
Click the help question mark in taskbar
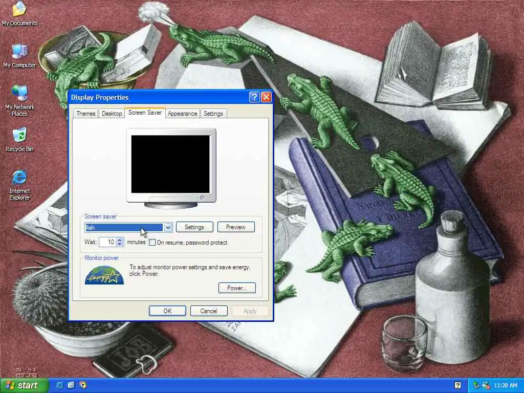coord(457,385)
